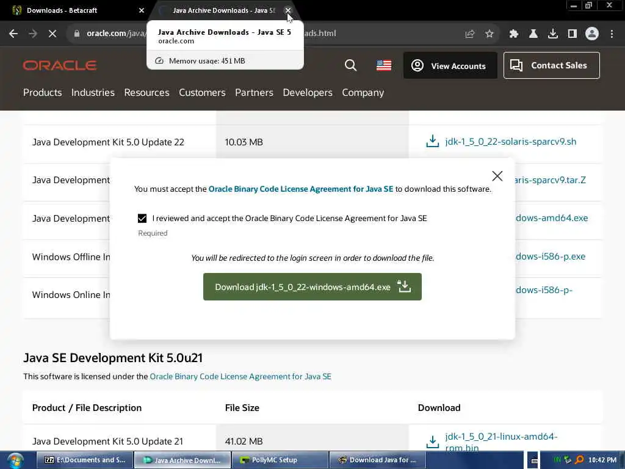625x469 pixels.
Task: Click the Contact Sales button
Action: 551,65
